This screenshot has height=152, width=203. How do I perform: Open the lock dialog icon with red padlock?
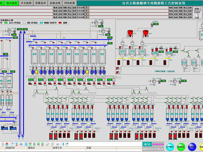click(16, 144)
